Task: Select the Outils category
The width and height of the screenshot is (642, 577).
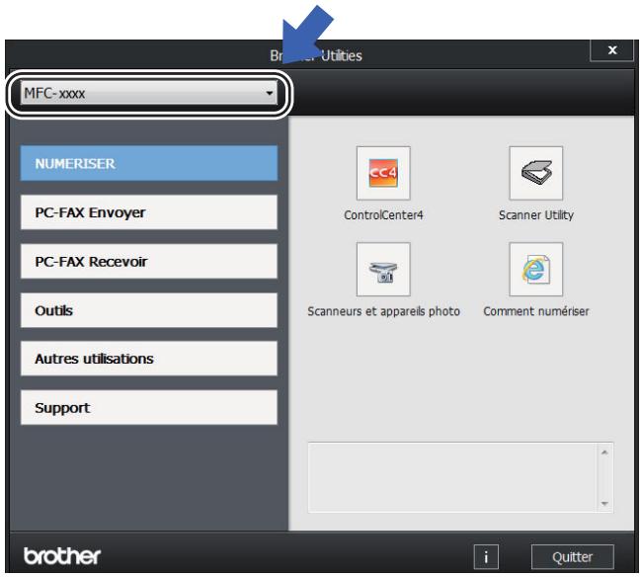Action: 149,310
